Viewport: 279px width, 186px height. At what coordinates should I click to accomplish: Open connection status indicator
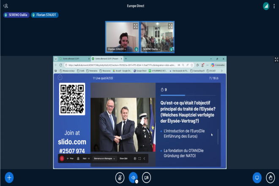point(266,6)
